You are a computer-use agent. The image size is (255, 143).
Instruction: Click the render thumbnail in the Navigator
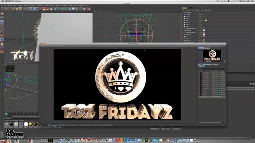[x=212, y=55]
